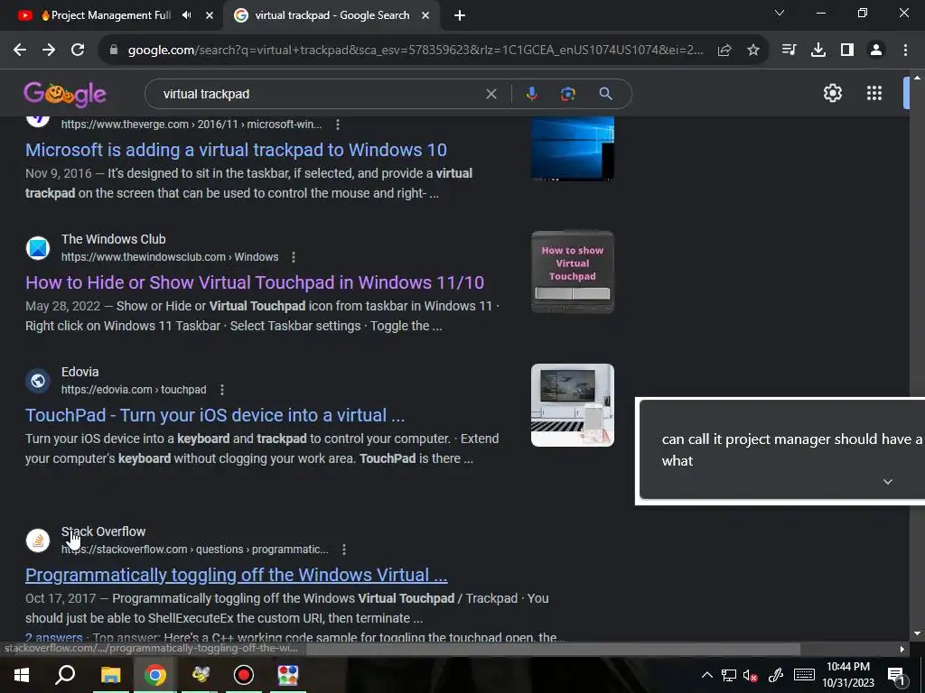This screenshot has height=693, width=925.
Task: Expand the live caption box chevron
Action: point(887,482)
